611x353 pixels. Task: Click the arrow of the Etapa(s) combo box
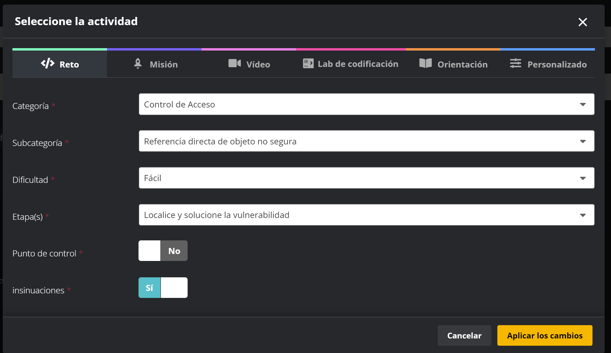pos(583,215)
